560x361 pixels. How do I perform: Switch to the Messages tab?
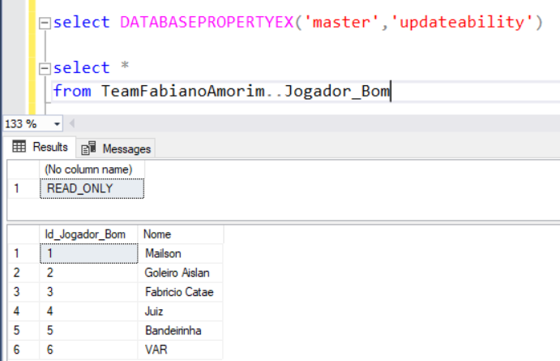pyautogui.click(x=118, y=148)
